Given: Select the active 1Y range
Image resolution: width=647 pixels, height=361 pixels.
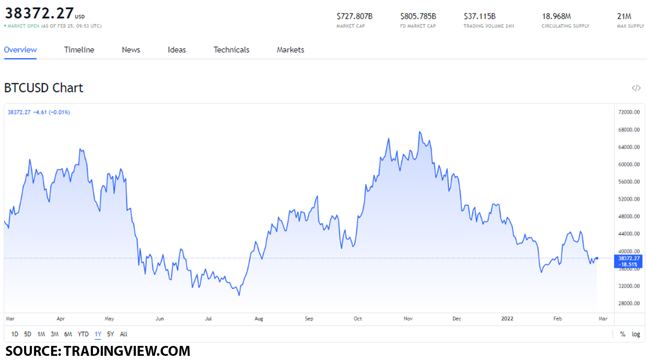Looking at the screenshot, I should [x=98, y=334].
